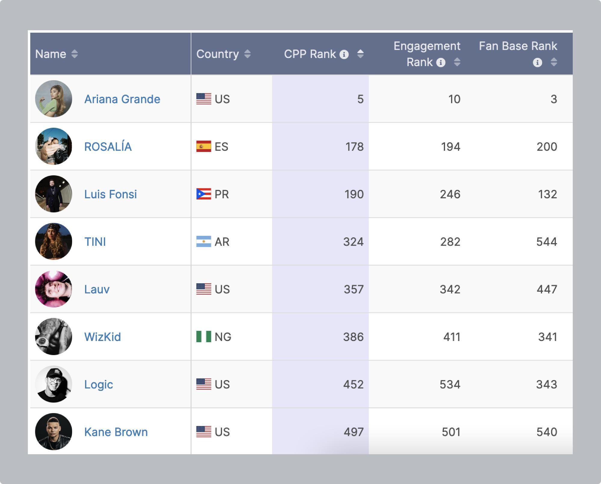This screenshot has height=484, width=601.
Task: Click Lauv's avatar photo
Action: [x=53, y=289]
